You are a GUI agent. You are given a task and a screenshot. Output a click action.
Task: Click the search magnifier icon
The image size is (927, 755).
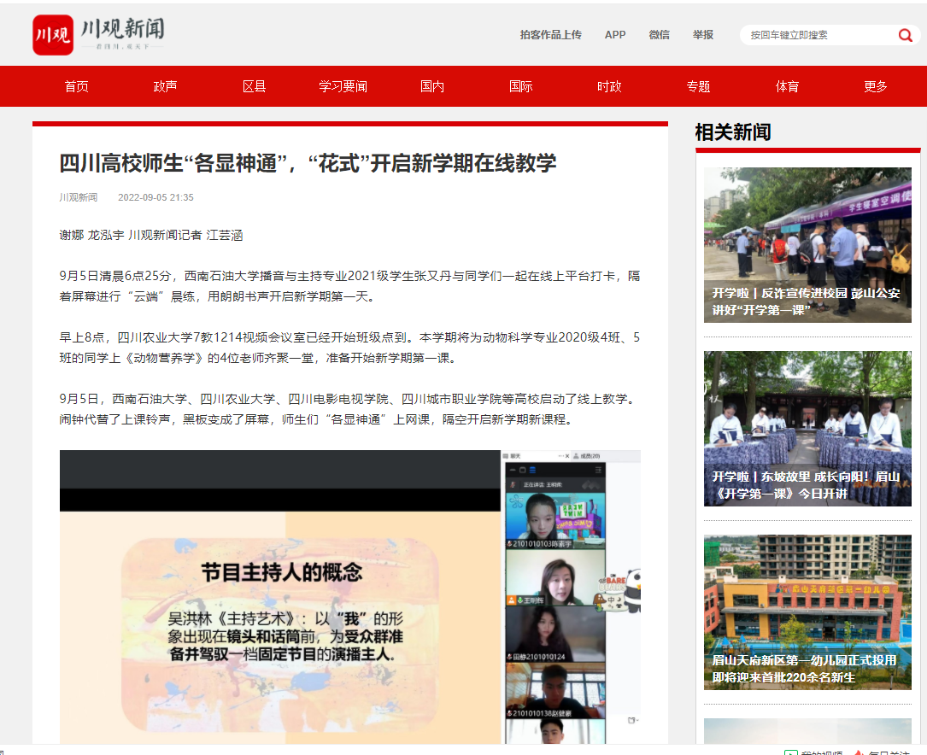point(905,35)
